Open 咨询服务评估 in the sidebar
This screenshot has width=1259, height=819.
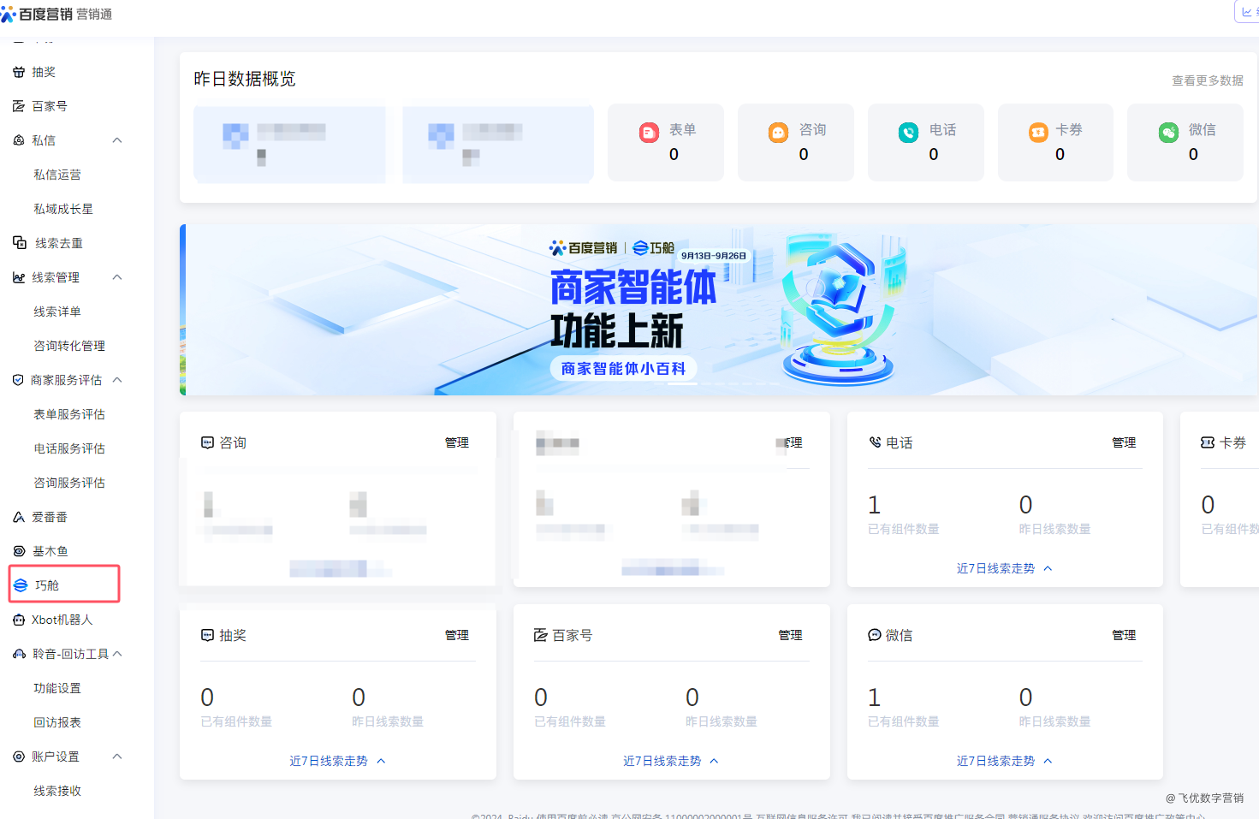(69, 483)
